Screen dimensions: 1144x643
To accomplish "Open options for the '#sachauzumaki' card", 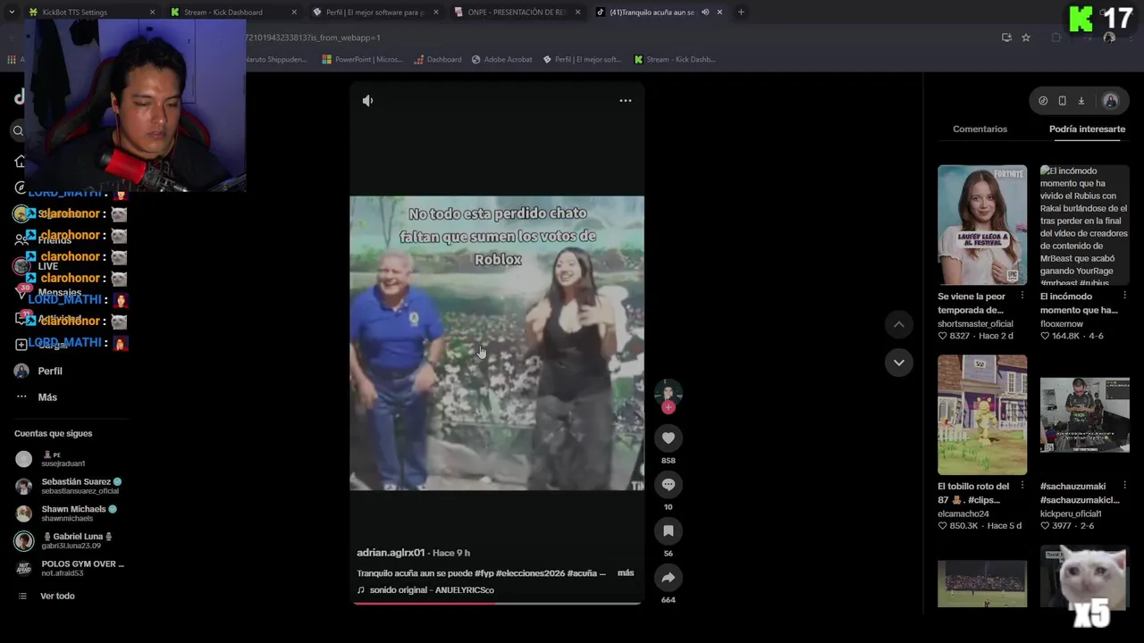I will point(1124,486).
